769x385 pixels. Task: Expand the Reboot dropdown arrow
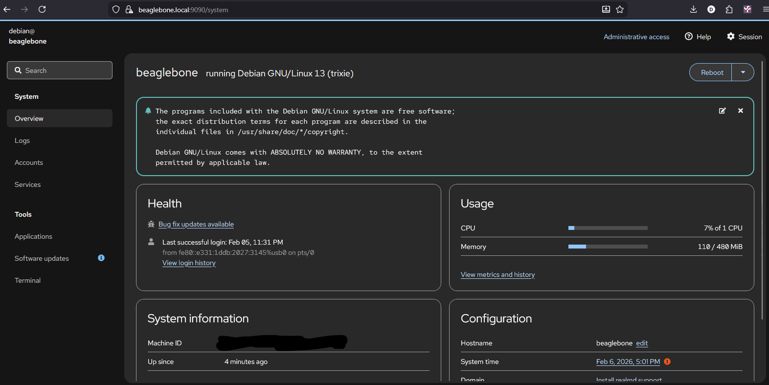[x=743, y=72]
